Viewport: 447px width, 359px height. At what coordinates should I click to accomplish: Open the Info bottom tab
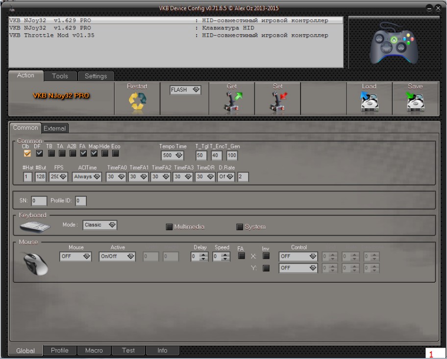tap(162, 351)
